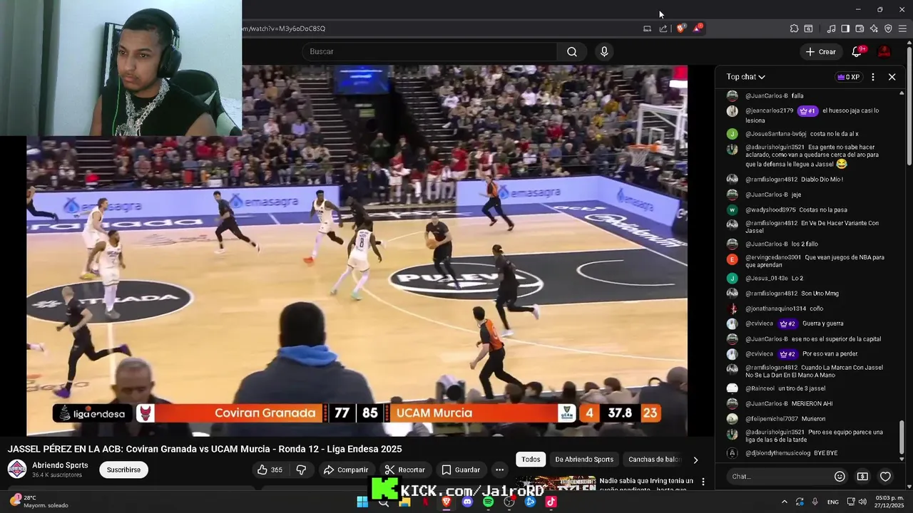Click chat user @JuanCarlos-B falla message

(774, 95)
